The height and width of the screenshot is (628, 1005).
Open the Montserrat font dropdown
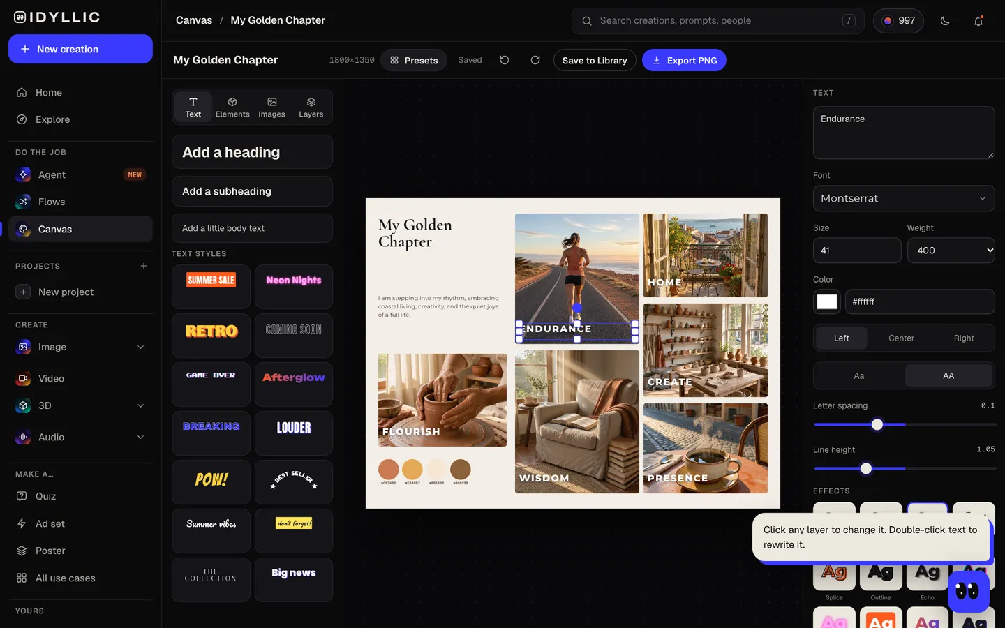(904, 198)
